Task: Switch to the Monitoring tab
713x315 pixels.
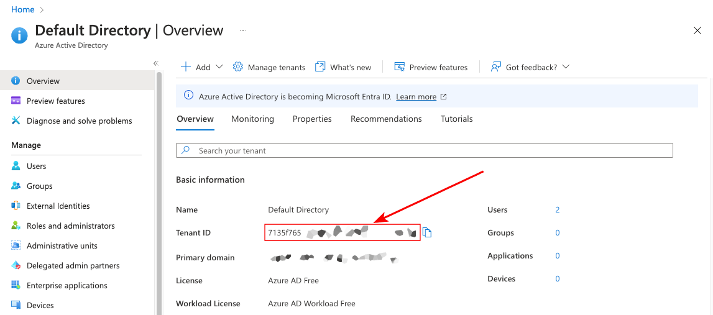Action: (x=252, y=119)
